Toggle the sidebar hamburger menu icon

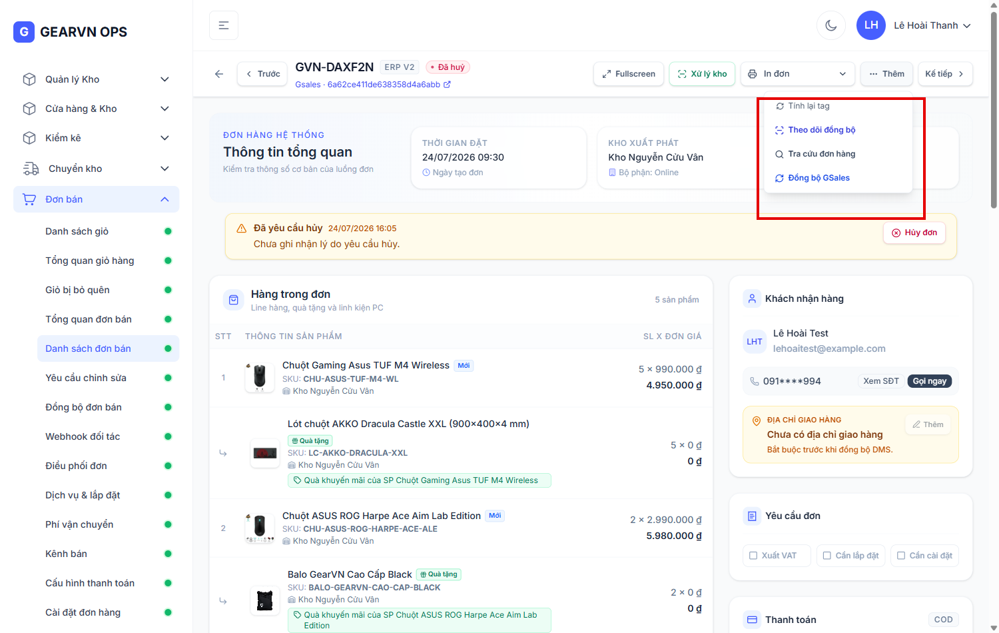coord(224,25)
